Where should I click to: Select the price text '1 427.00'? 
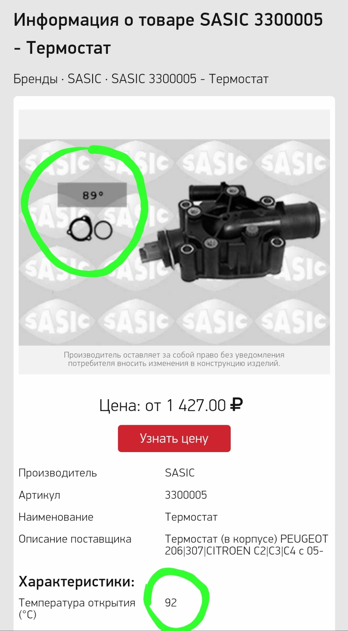coord(196,405)
